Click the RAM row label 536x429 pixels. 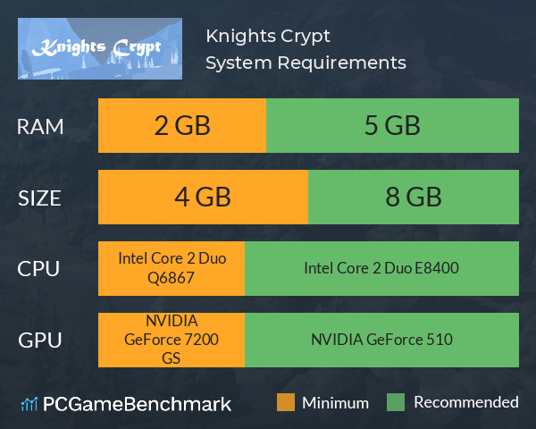point(40,127)
